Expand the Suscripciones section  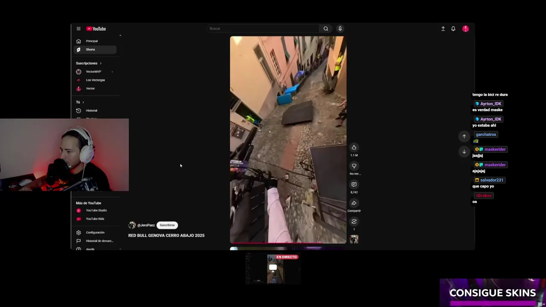[x=89, y=63]
